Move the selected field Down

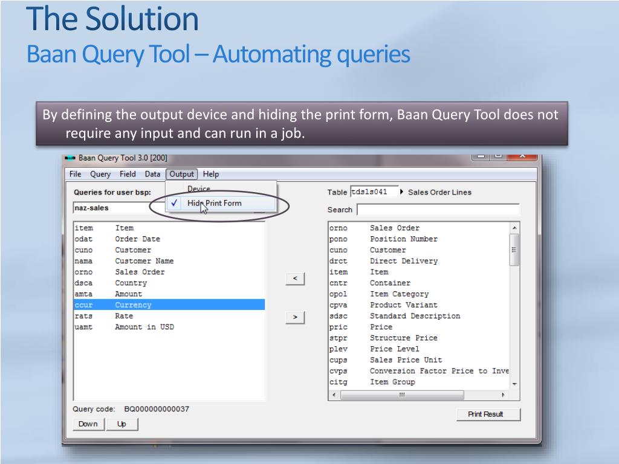click(x=88, y=424)
